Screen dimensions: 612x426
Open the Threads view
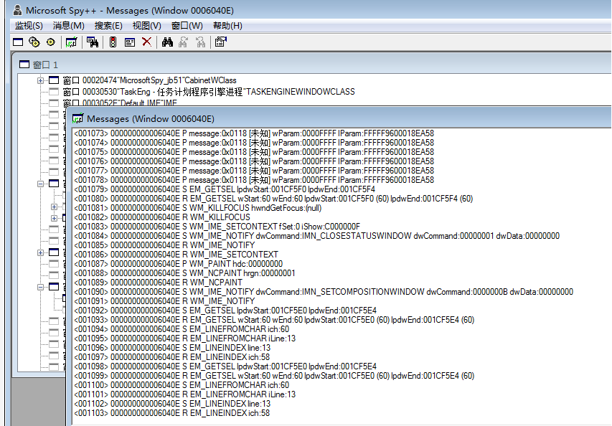(x=50, y=42)
